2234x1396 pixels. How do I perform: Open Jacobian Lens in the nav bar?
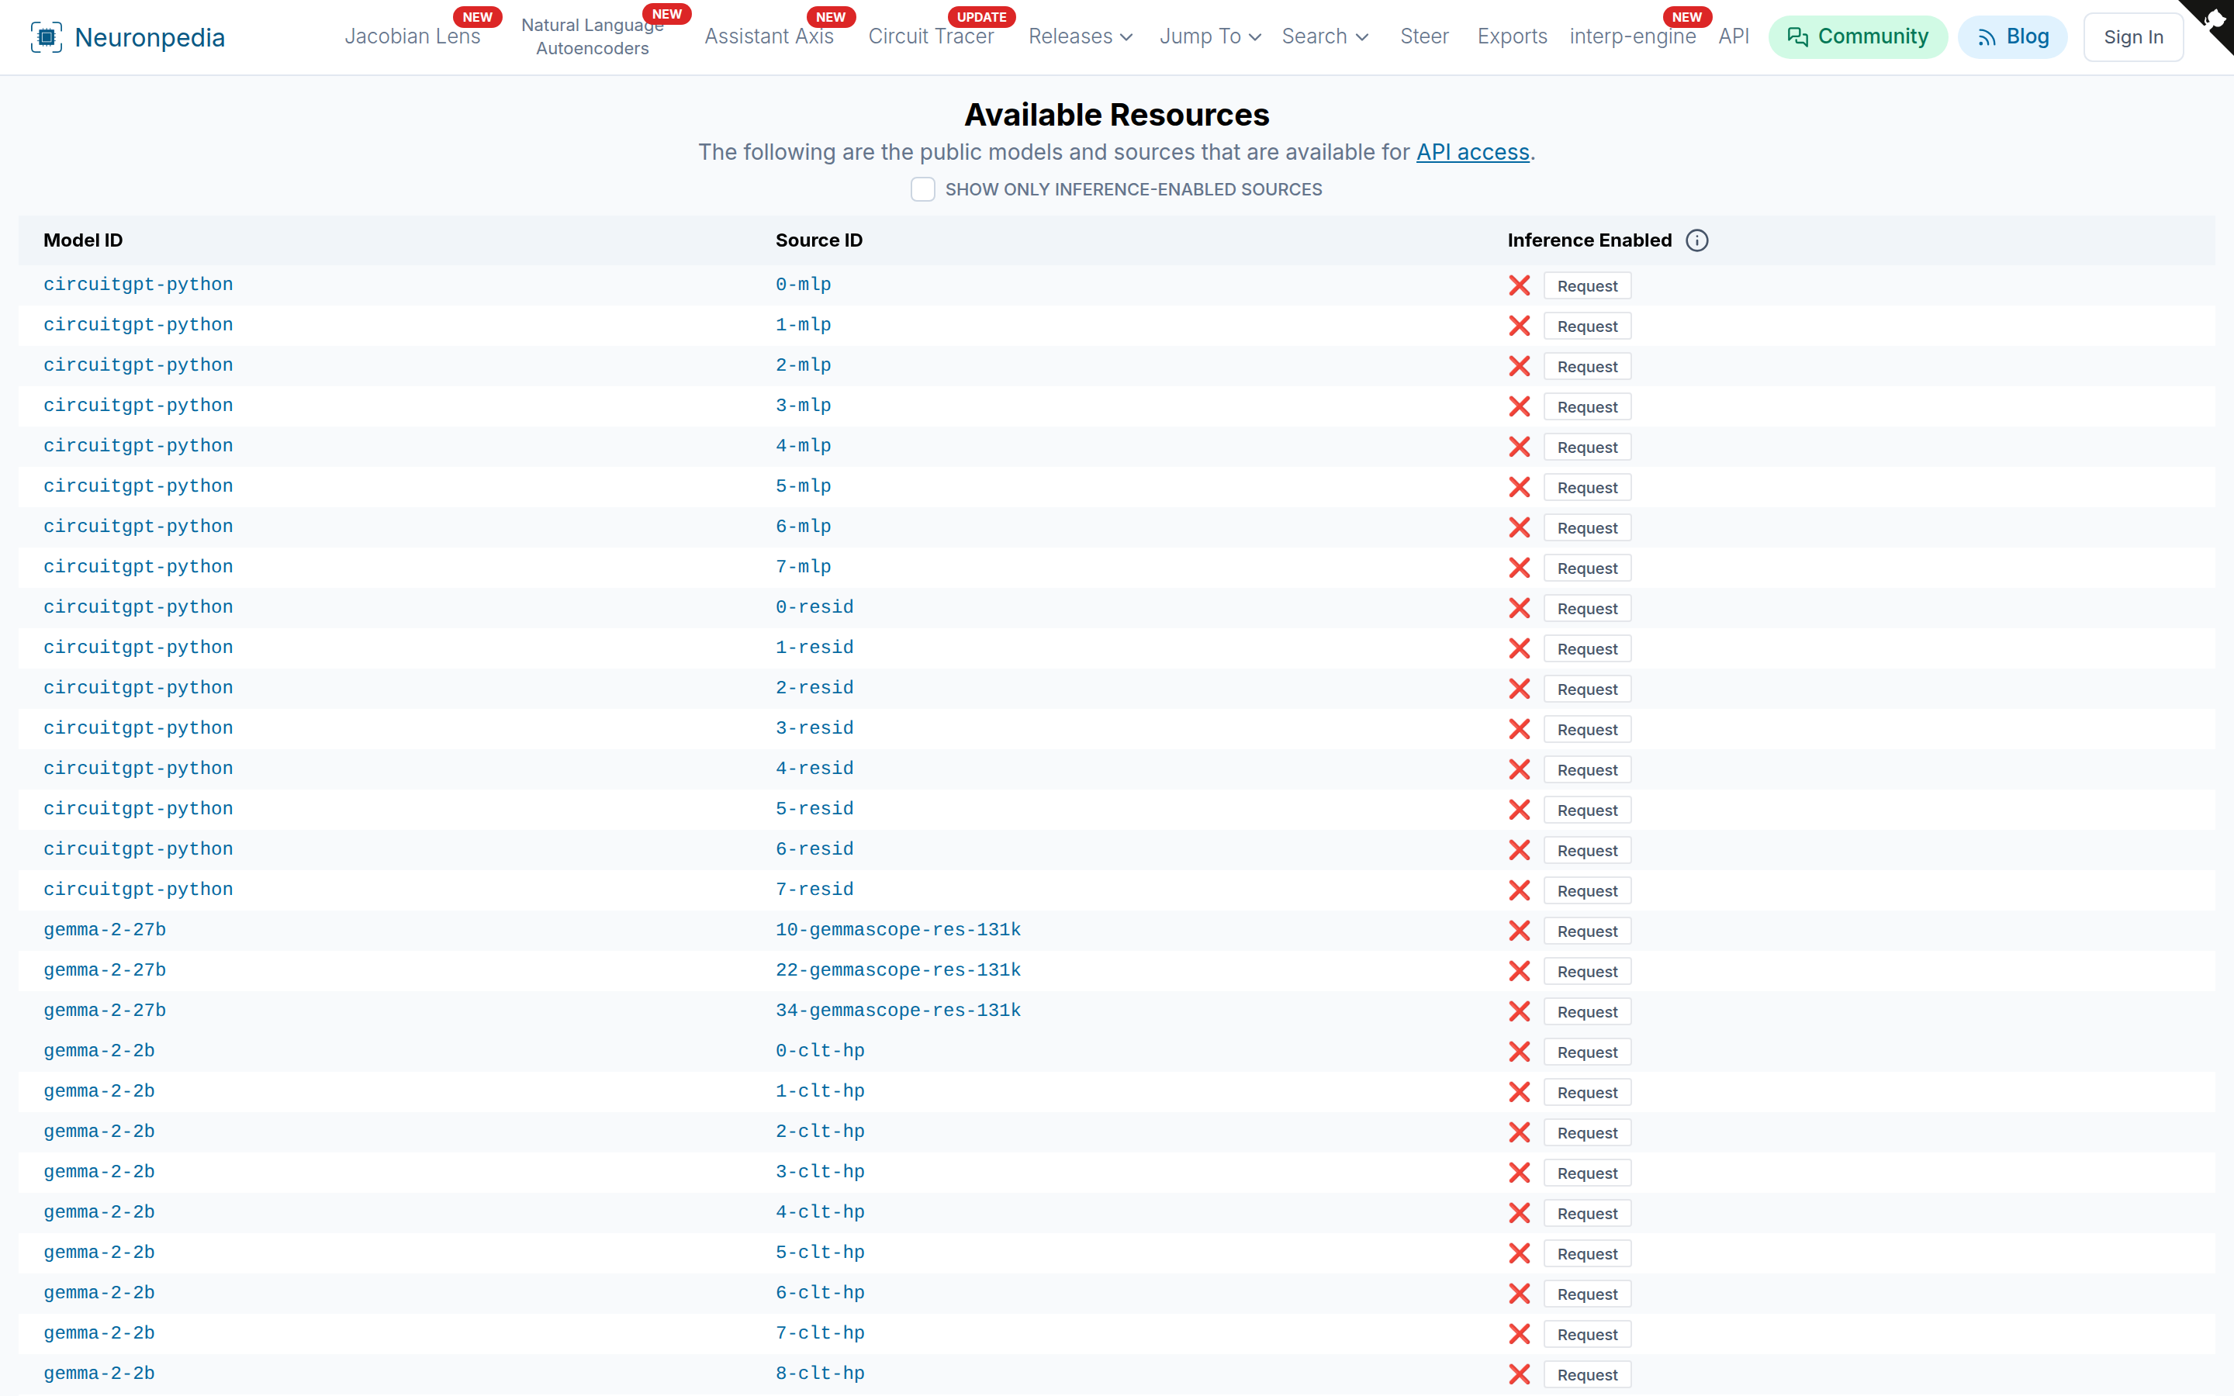click(x=412, y=36)
